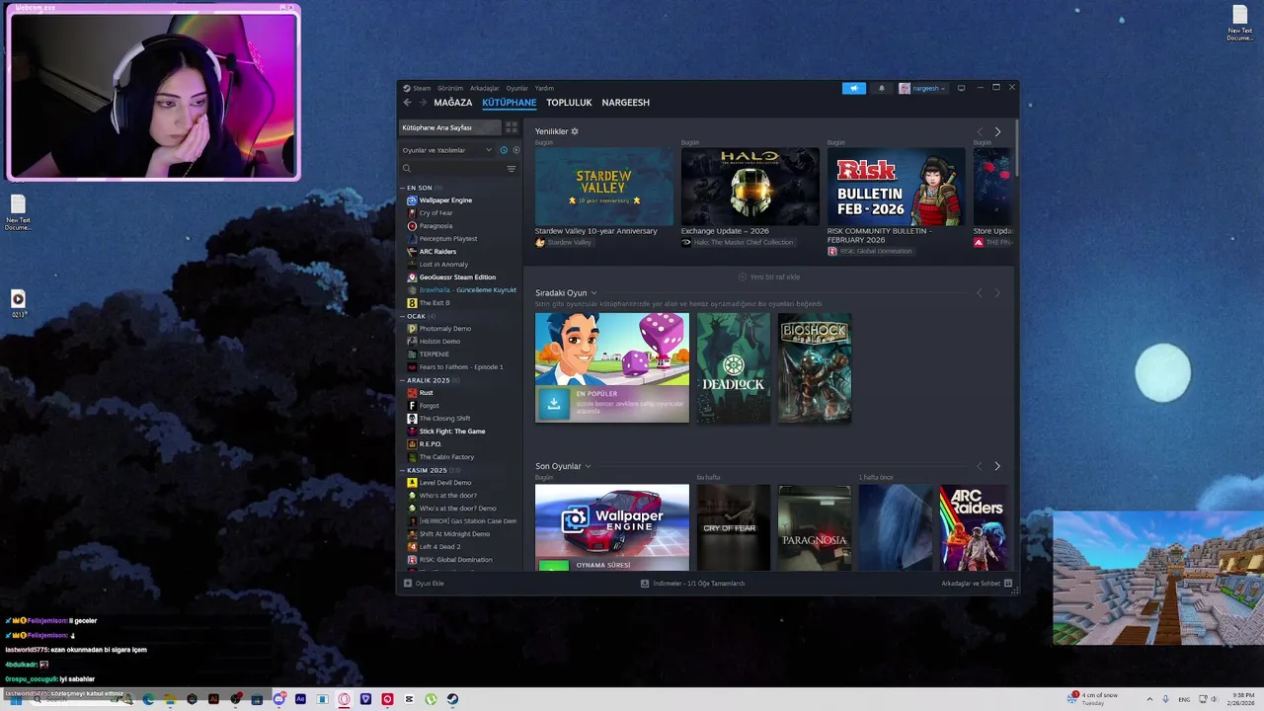Expand the Sıradaki Oyun shelf dropdown

pyautogui.click(x=593, y=293)
